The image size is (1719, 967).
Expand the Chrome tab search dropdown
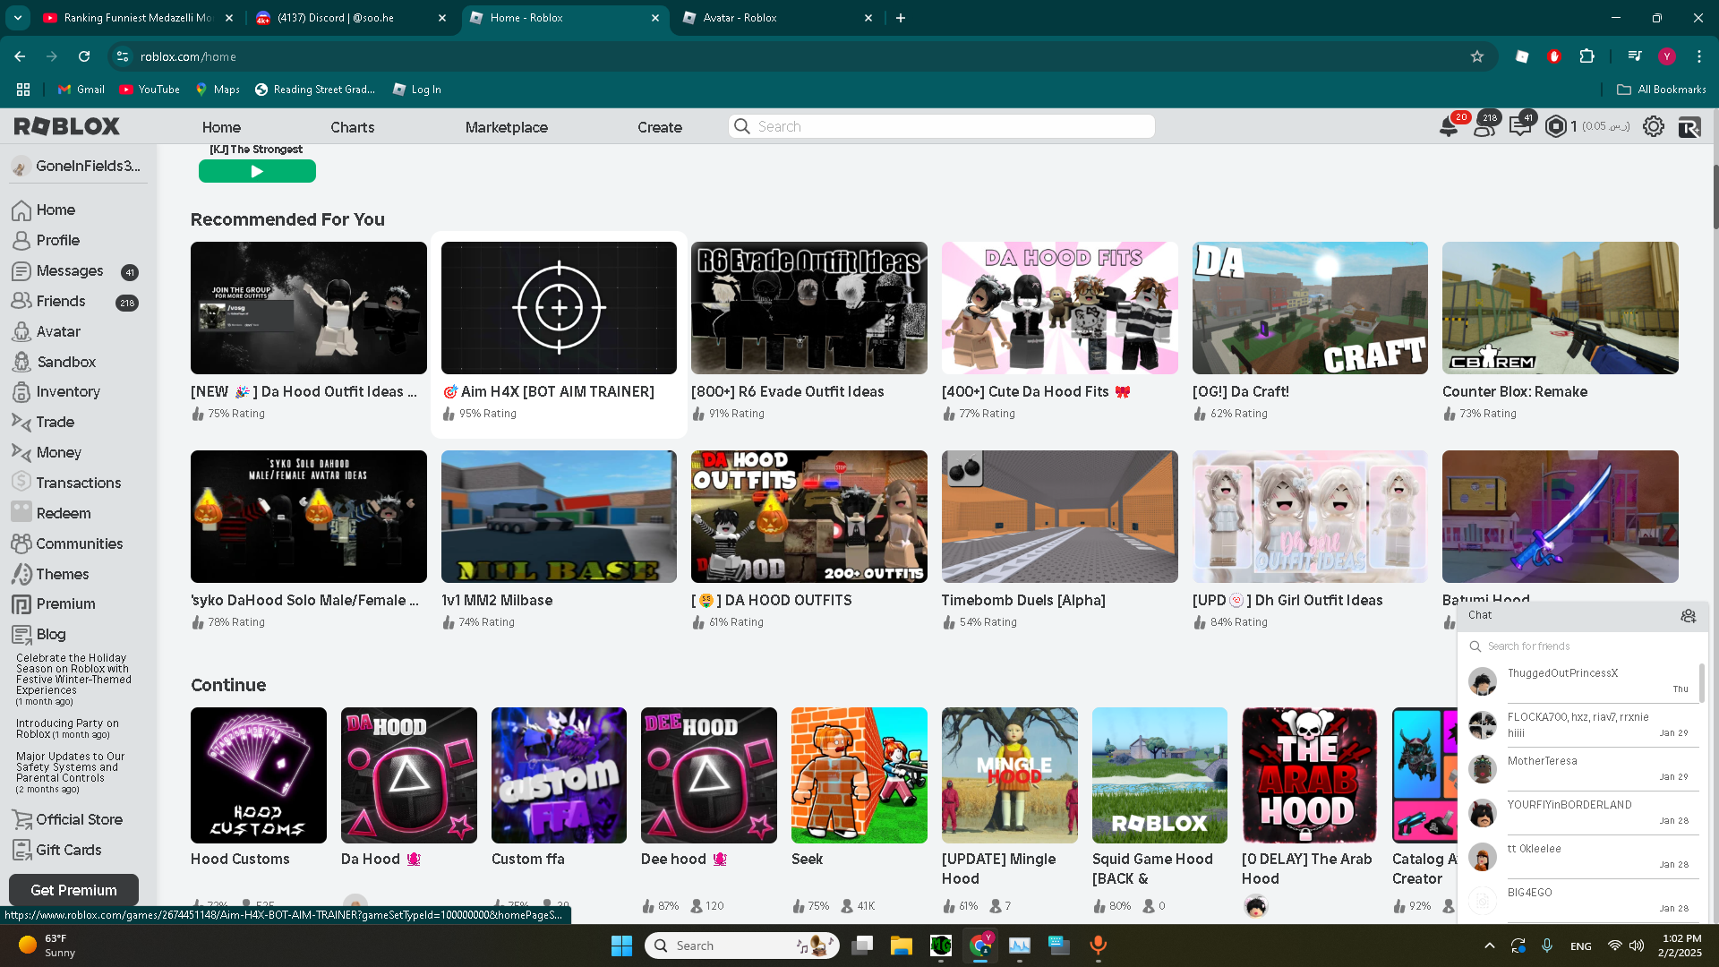click(x=17, y=18)
